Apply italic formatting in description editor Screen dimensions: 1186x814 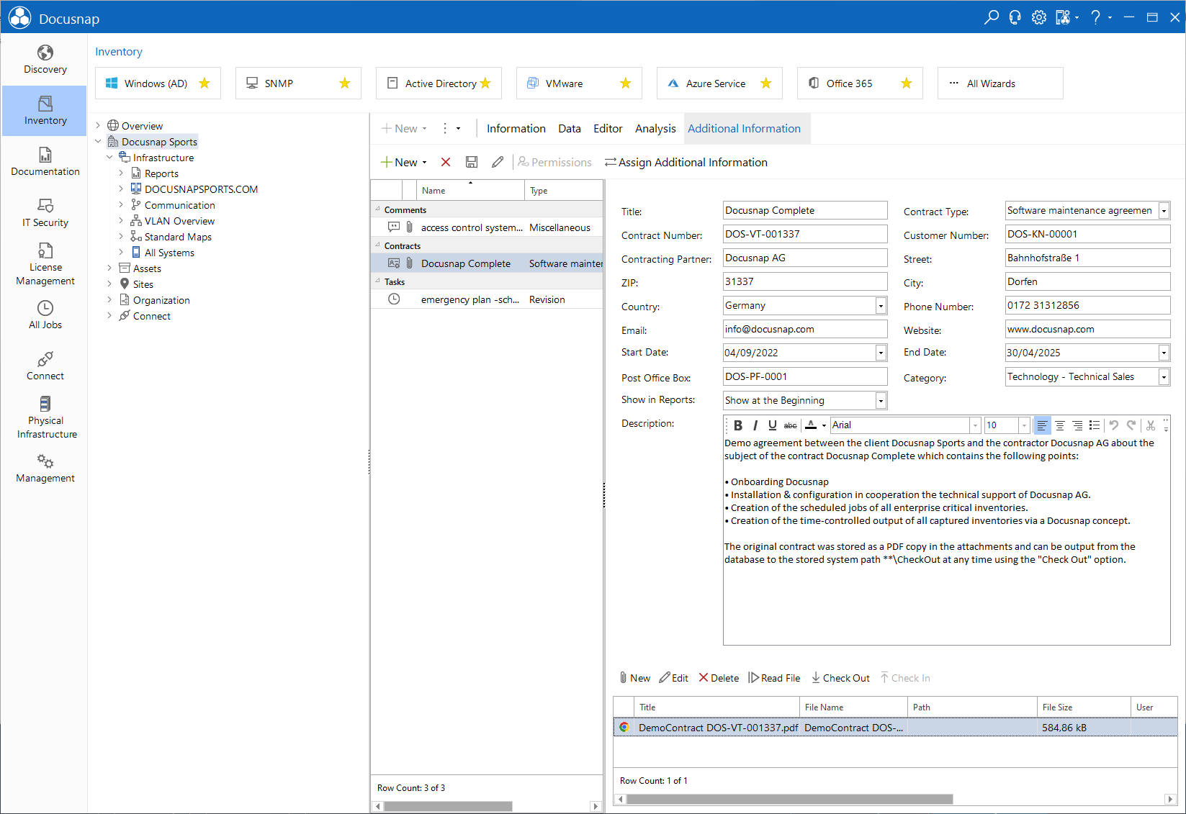(755, 425)
